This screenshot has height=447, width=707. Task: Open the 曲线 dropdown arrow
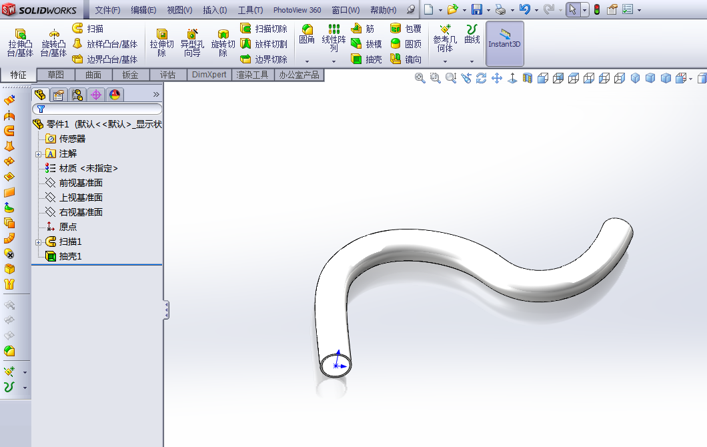coord(472,60)
